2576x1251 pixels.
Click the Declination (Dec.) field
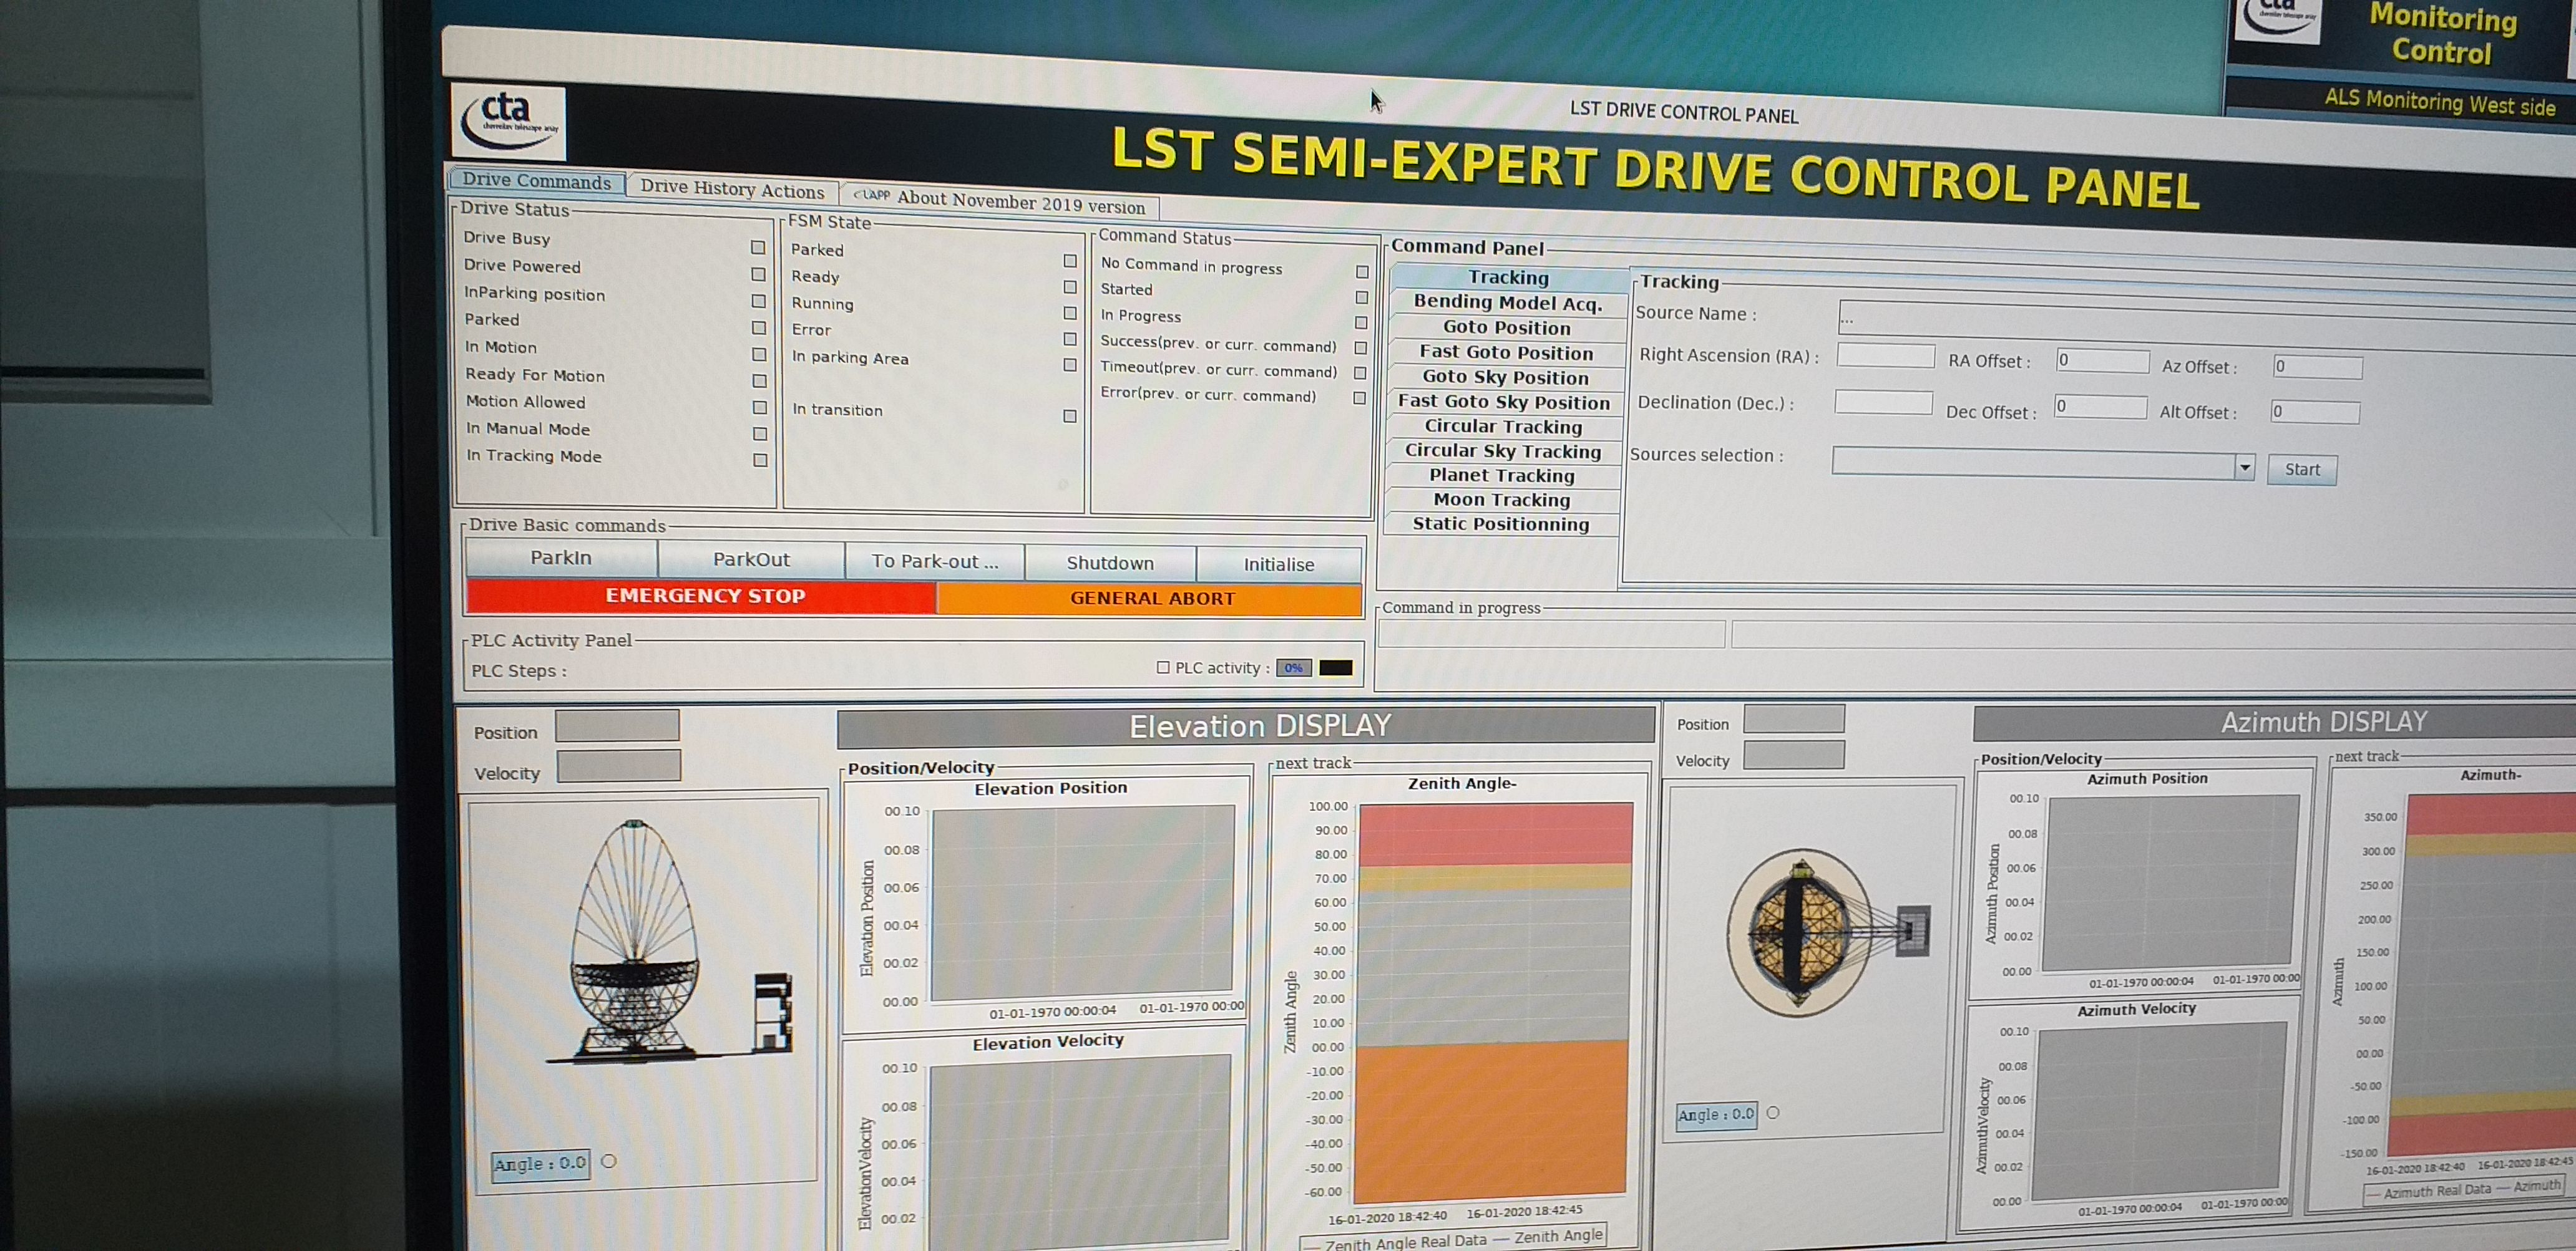click(x=1884, y=403)
